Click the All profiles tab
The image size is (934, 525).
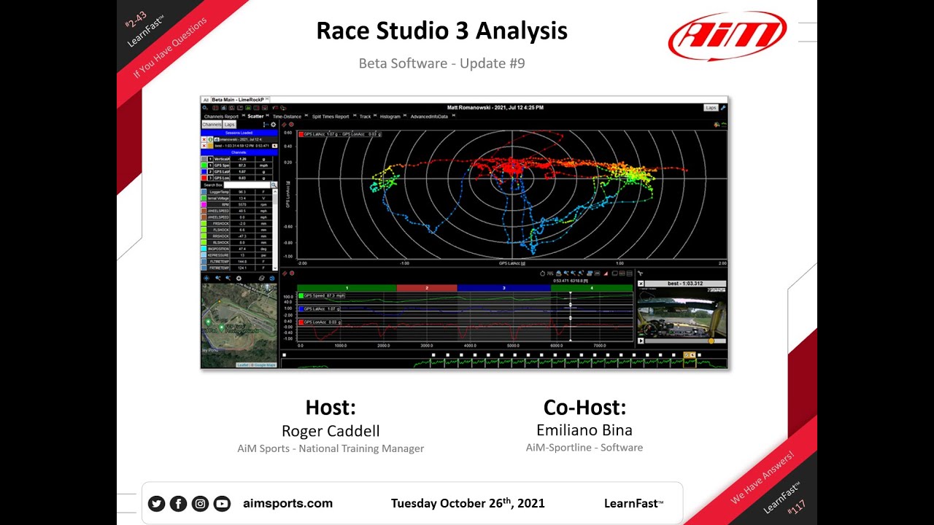pyautogui.click(x=206, y=100)
